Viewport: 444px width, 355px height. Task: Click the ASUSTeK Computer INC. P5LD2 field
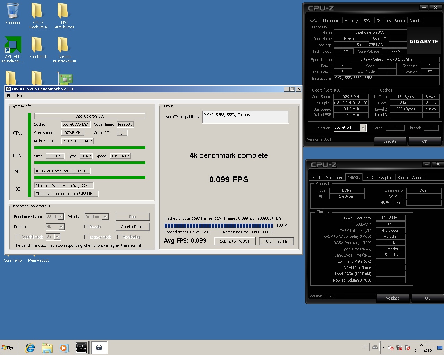[x=62, y=171]
